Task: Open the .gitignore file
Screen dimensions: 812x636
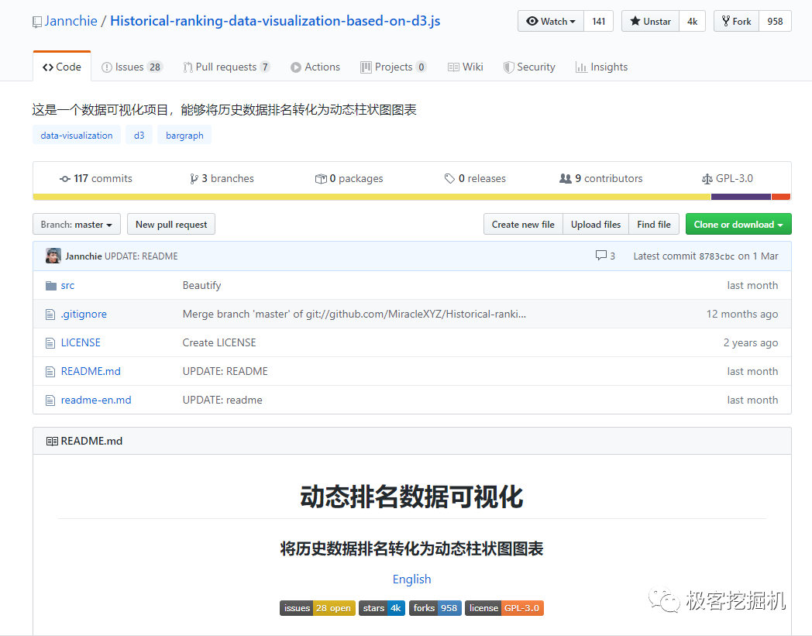Action: coord(84,314)
